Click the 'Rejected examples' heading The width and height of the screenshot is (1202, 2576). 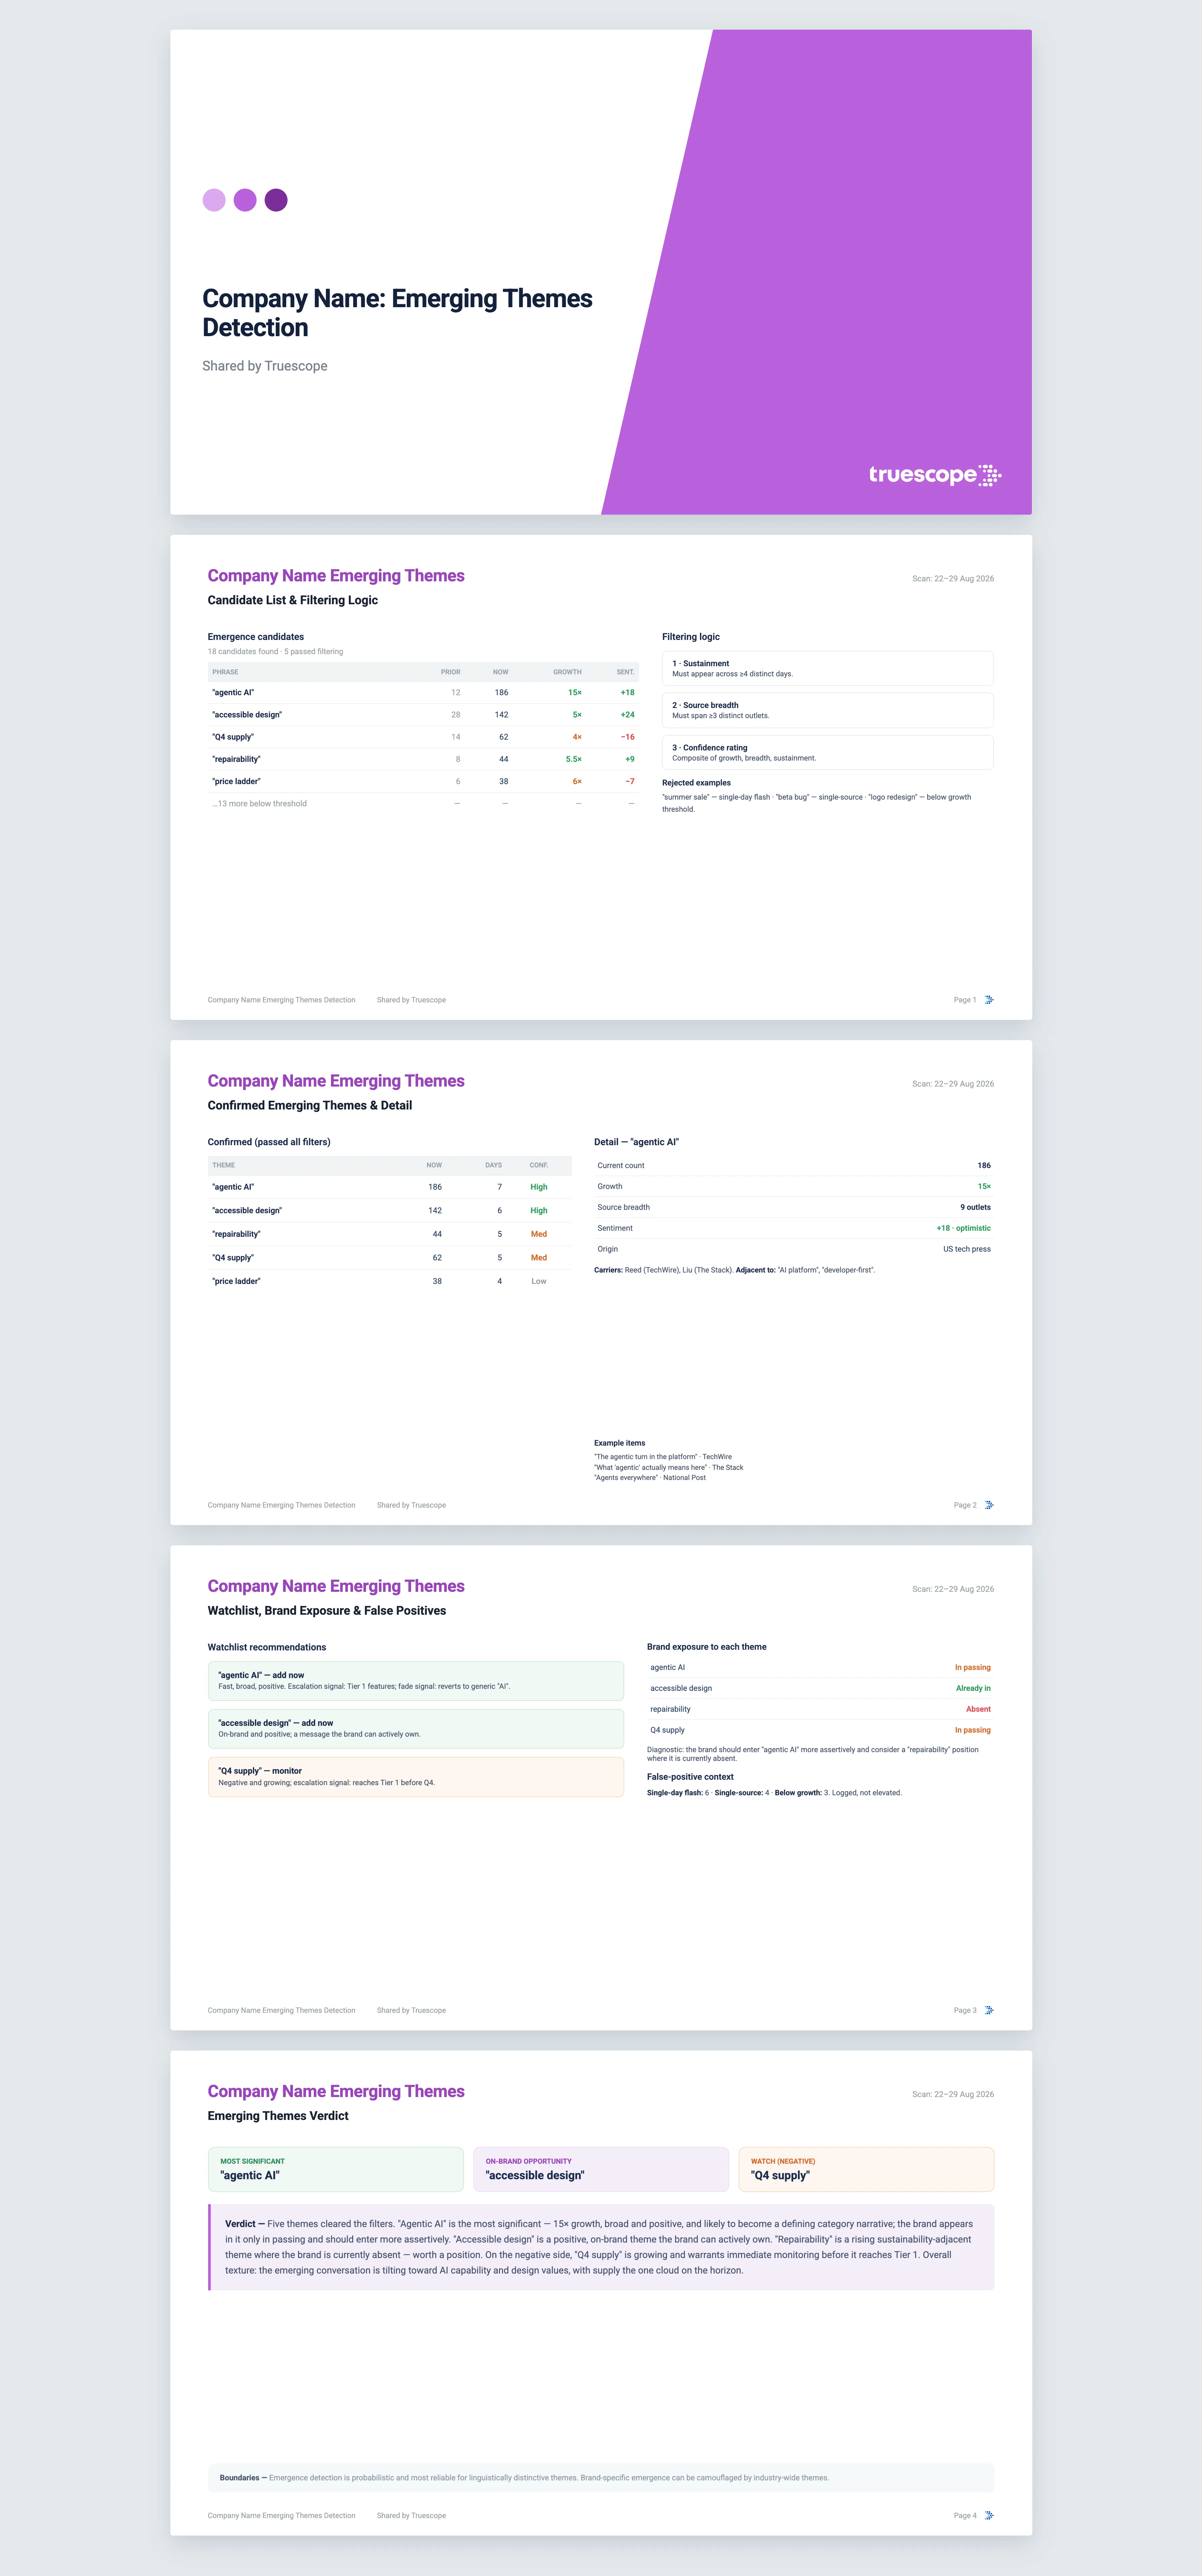(x=696, y=783)
